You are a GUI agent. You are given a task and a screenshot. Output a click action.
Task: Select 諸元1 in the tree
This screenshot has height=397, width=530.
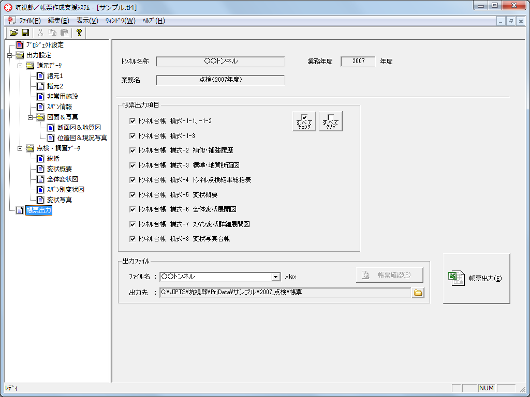55,76
